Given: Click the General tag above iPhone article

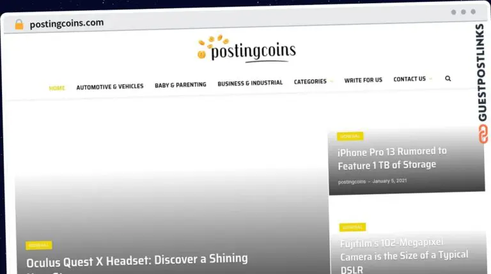Looking at the screenshot, I should coord(350,137).
